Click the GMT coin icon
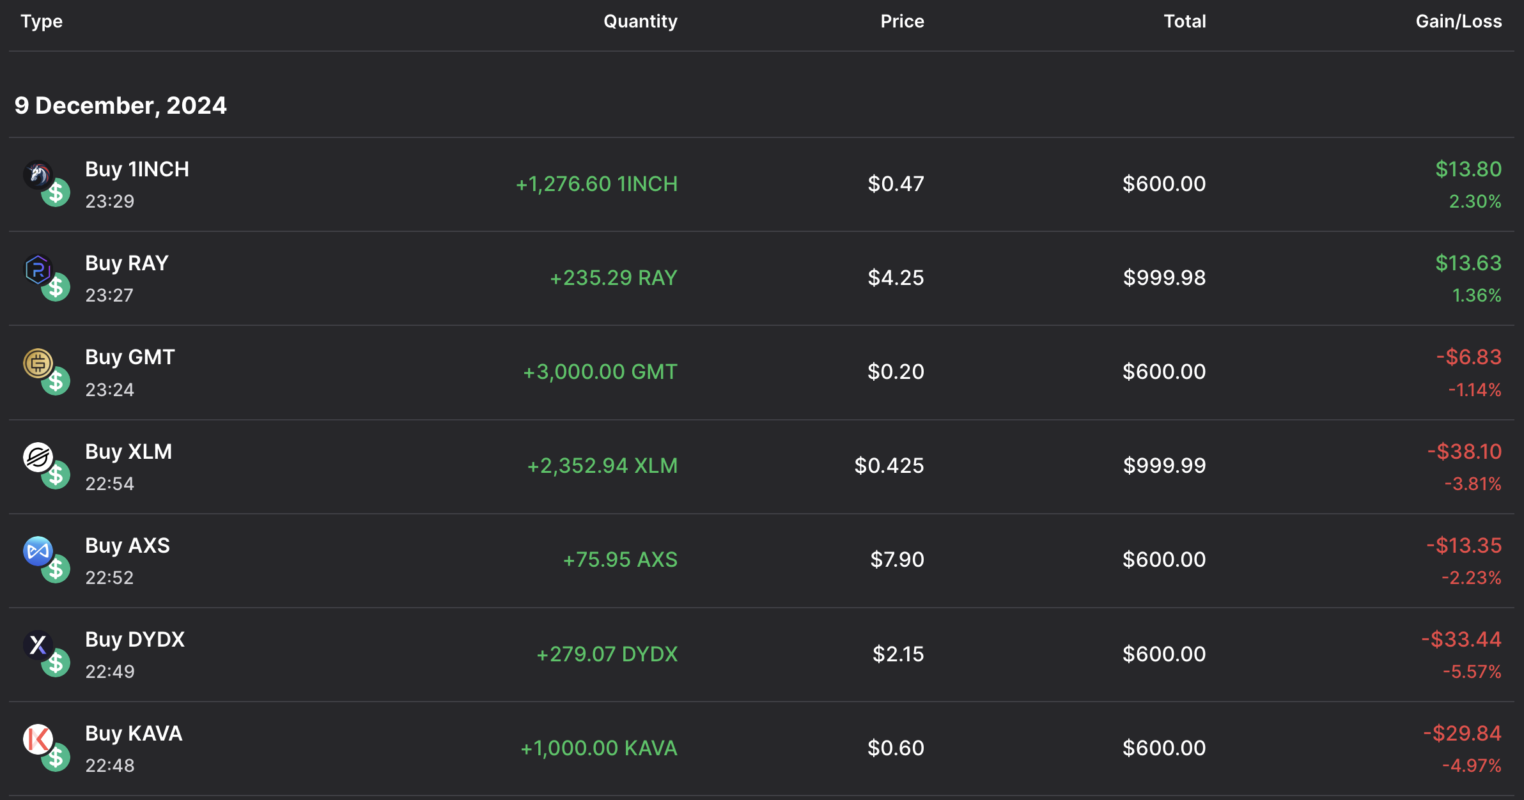Image resolution: width=1524 pixels, height=800 pixels. [38, 363]
